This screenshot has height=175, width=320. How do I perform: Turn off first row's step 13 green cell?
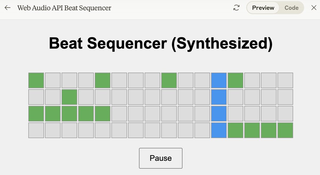point(235,80)
